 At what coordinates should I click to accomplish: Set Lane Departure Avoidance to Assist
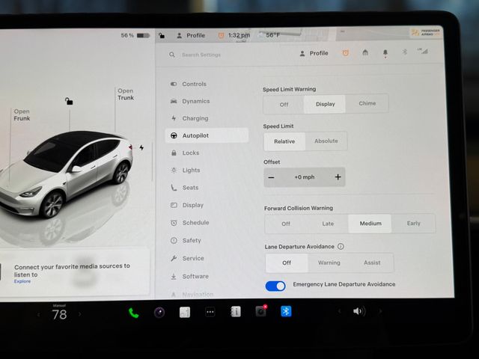[x=372, y=263]
